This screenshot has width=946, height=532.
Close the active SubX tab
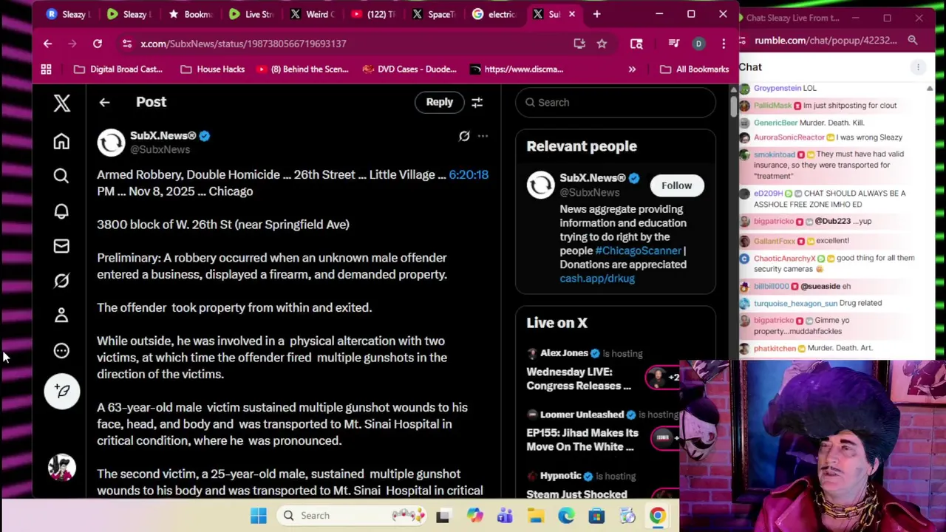click(x=571, y=14)
